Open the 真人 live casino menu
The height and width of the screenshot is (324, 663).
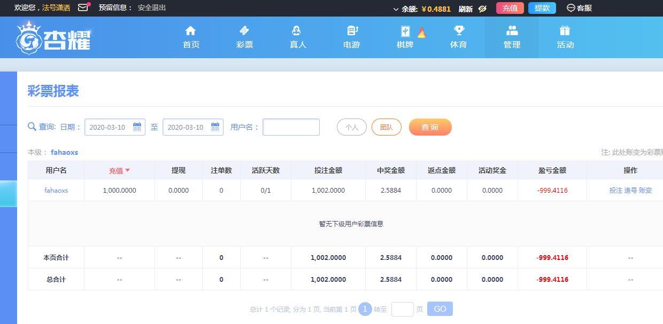click(298, 37)
